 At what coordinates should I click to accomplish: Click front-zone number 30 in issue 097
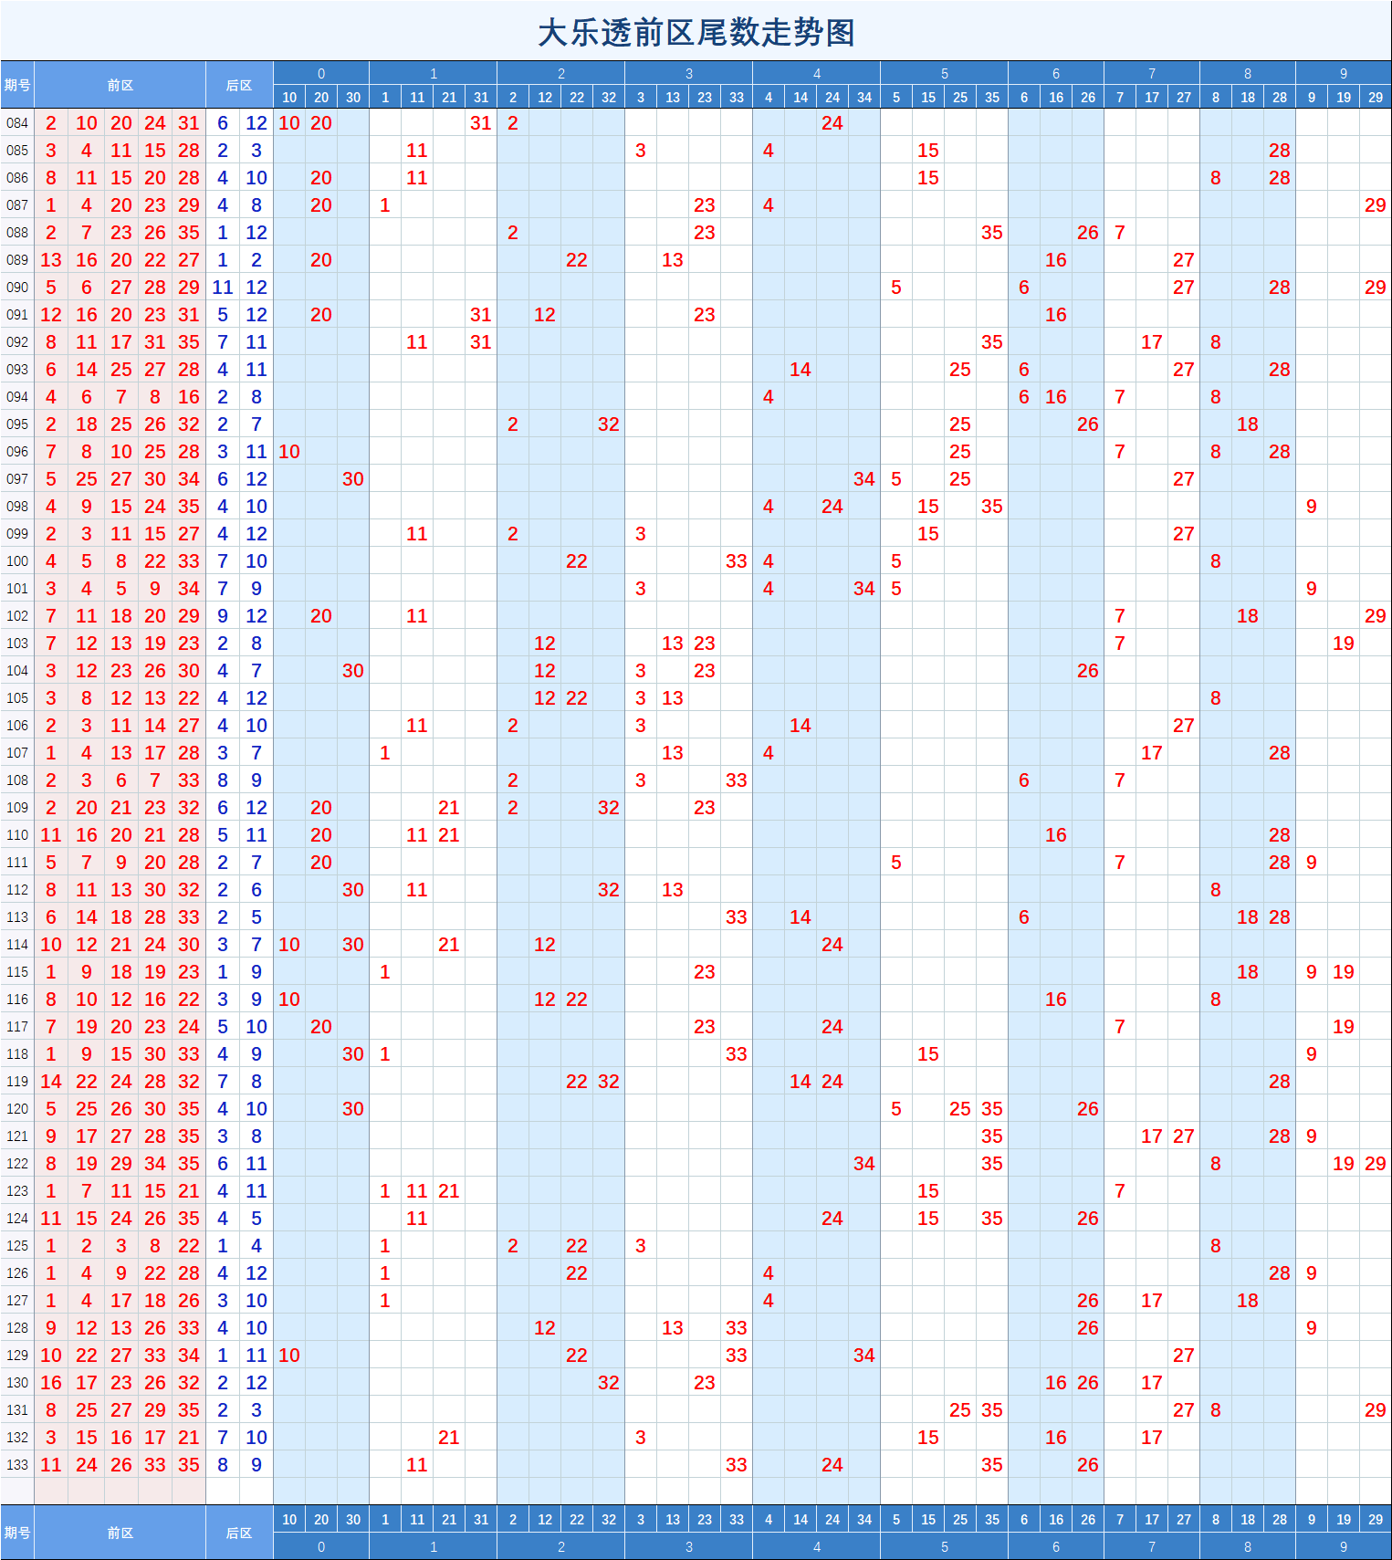coord(155,479)
